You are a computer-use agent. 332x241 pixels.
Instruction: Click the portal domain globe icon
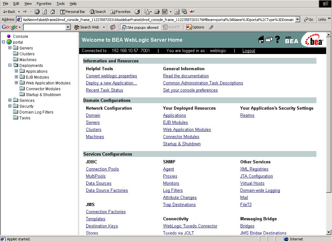pos(9,42)
